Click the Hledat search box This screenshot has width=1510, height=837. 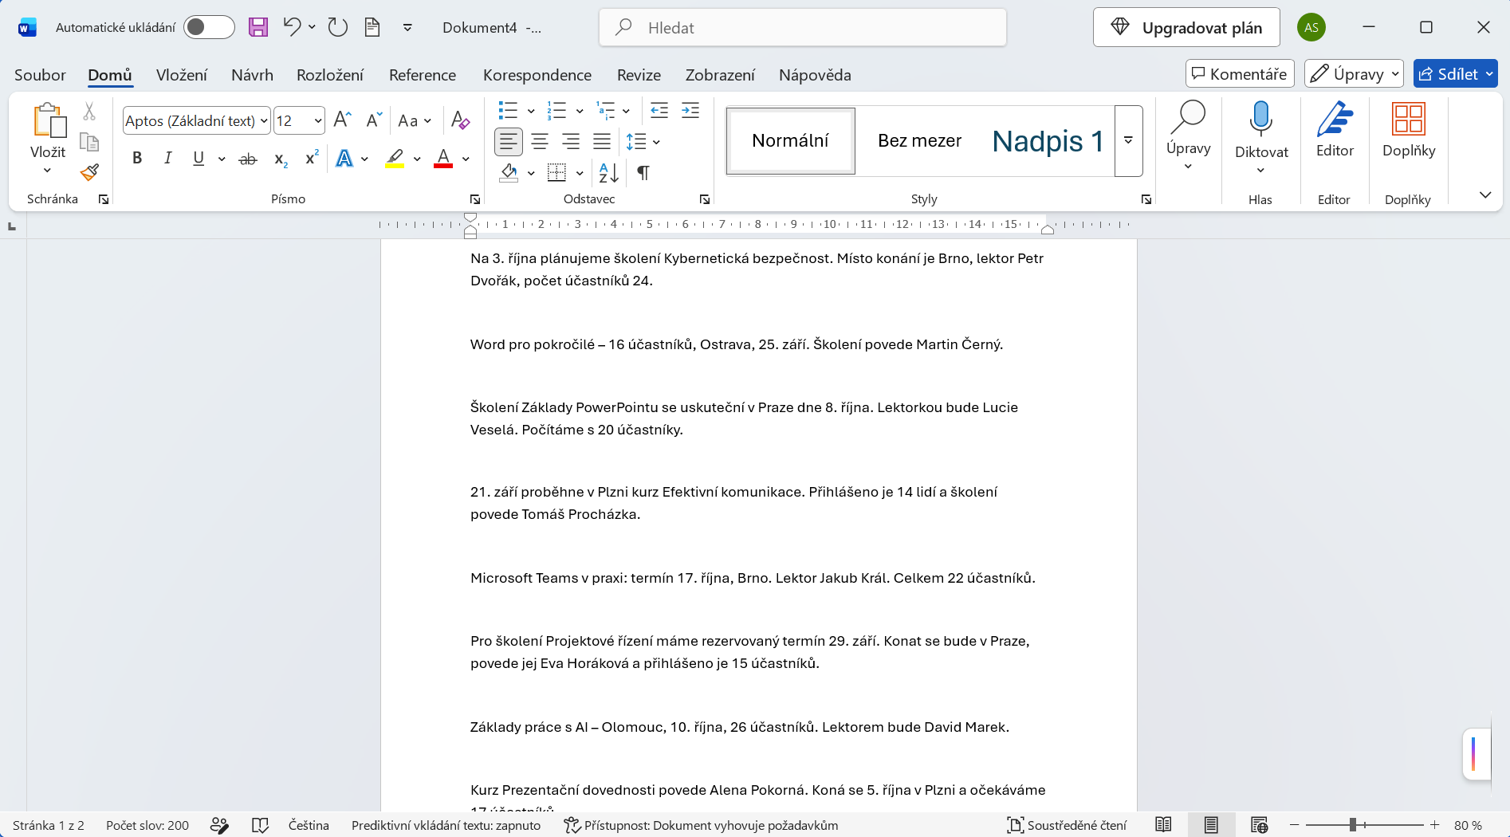pyautogui.click(x=803, y=28)
